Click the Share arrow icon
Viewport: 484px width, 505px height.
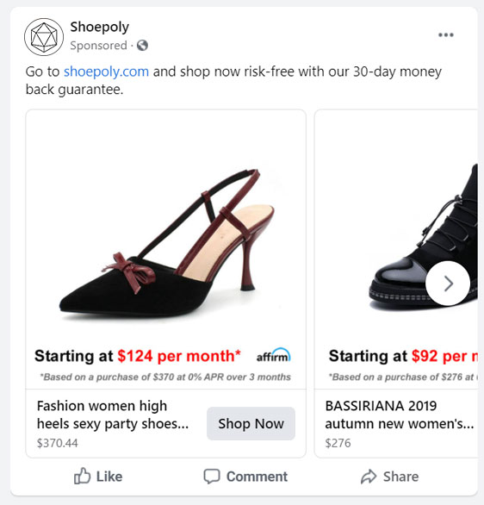369,477
